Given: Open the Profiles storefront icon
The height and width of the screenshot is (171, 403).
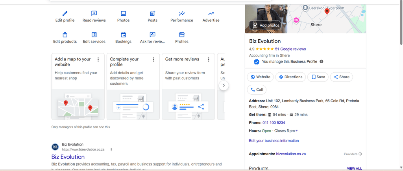Looking at the screenshot, I should tap(182, 35).
